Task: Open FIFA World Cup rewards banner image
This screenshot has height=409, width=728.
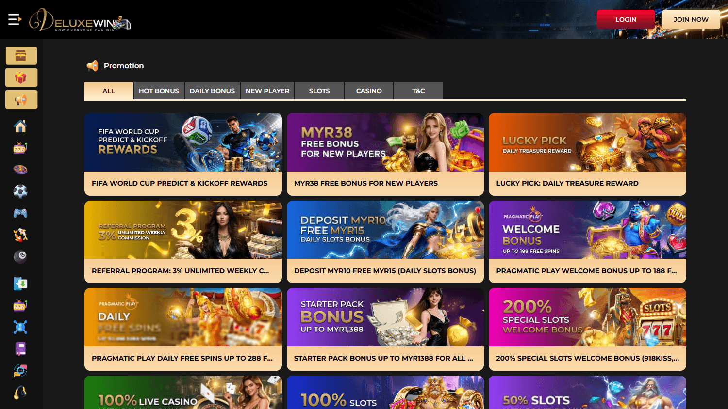Action: pos(183,142)
